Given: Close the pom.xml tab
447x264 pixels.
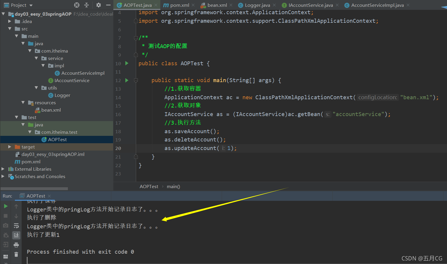Looking at the screenshot, I should click(193, 5).
